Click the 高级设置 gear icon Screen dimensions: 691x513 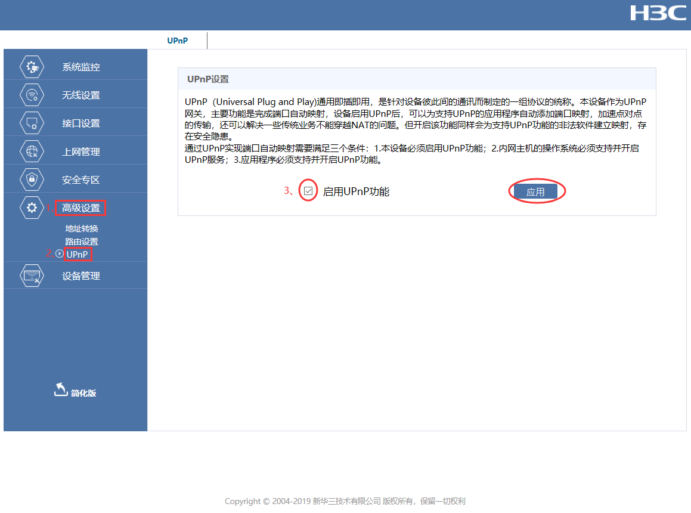(x=32, y=207)
